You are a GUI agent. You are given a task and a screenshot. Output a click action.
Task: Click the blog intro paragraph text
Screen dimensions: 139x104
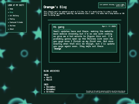coord(84,13)
